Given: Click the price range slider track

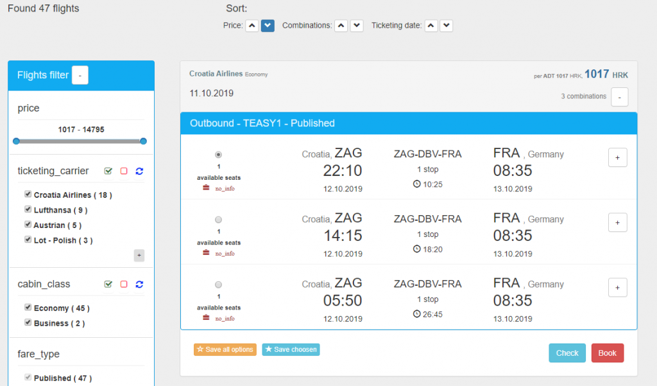Looking at the screenshot, I should (80, 141).
